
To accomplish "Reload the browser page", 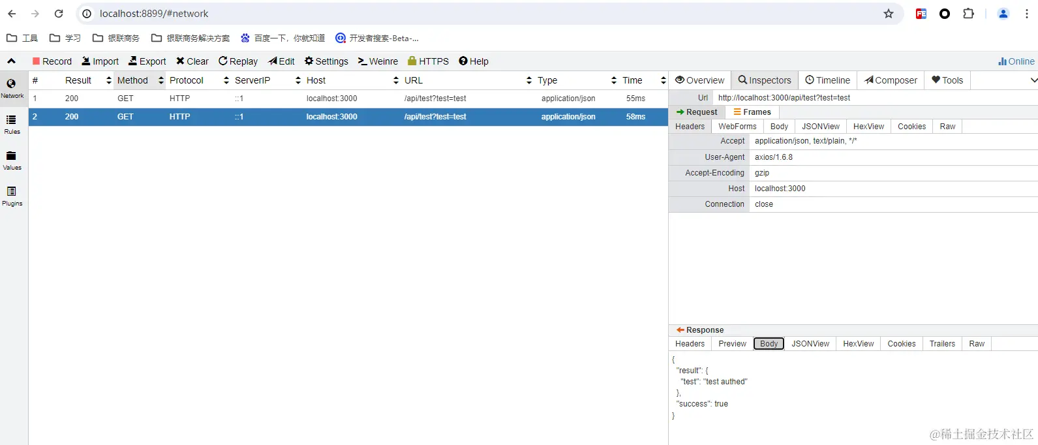I will 59,14.
